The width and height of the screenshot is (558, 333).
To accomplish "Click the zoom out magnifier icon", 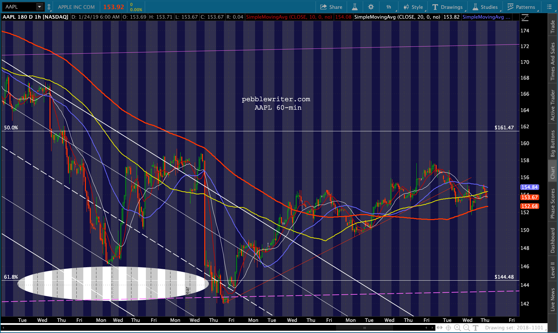I will click(467, 328).
